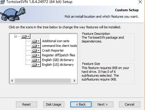Select the command line client tools label
The image size is (145, 110).
(59, 46)
